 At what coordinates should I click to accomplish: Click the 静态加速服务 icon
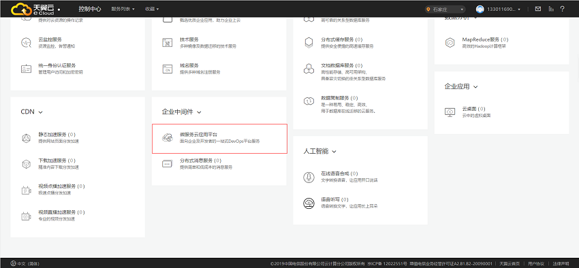(26, 138)
